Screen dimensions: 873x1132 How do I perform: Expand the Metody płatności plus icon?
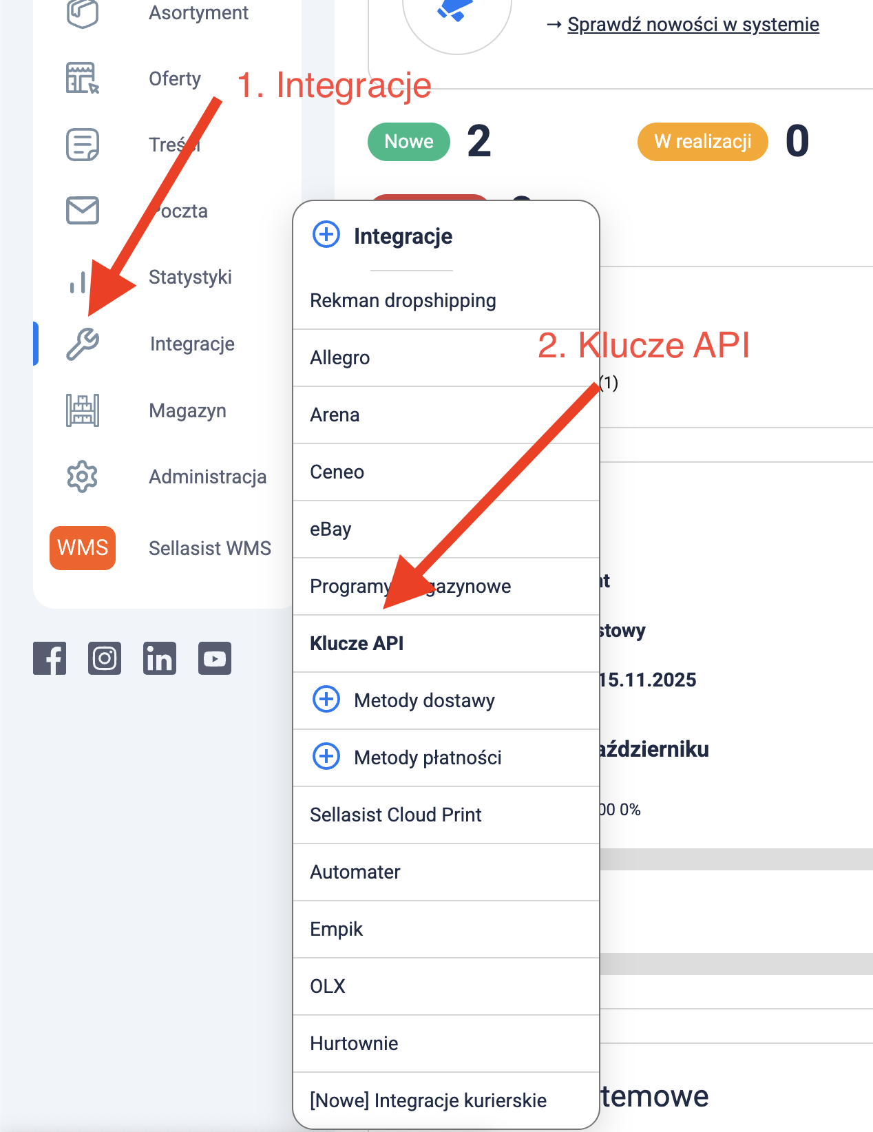(x=326, y=757)
